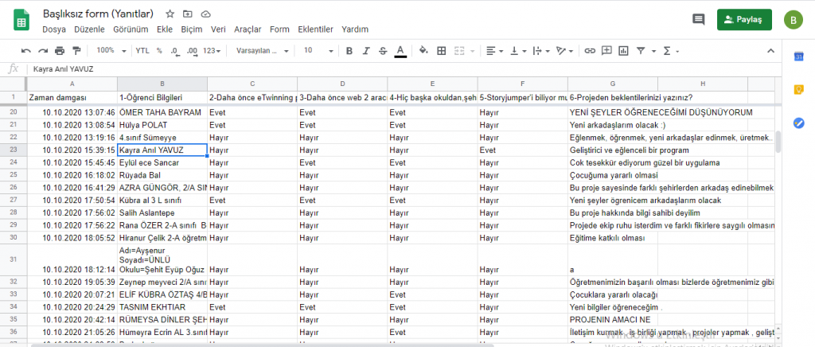815x347 pixels.
Task: Select the cell containing Hülya POLAT
Action: tap(162, 125)
